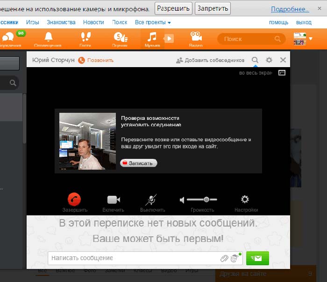Allow camera access with Разрешить
The height and width of the screenshot is (282, 327).
[173, 8]
